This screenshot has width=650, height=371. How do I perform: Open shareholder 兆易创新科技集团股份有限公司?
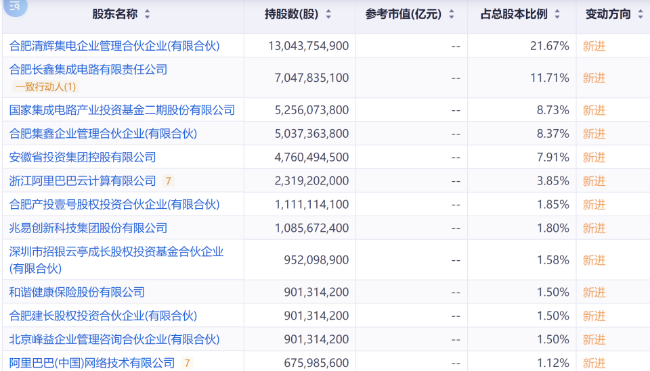point(88,228)
